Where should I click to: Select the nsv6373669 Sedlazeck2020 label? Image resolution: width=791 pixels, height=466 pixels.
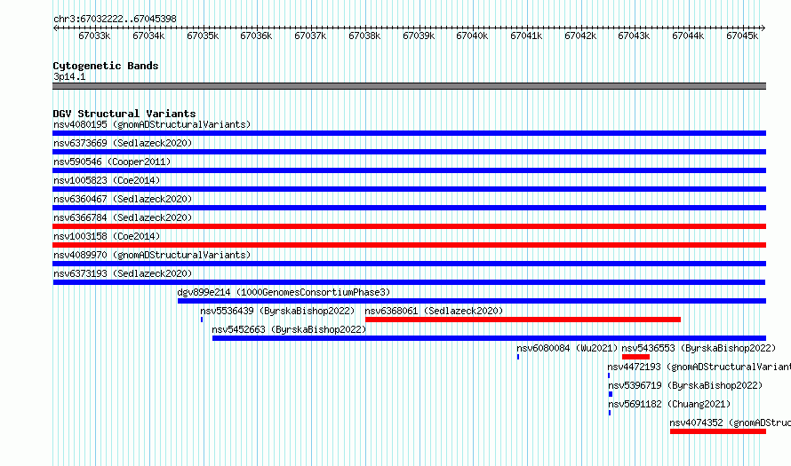click(123, 143)
